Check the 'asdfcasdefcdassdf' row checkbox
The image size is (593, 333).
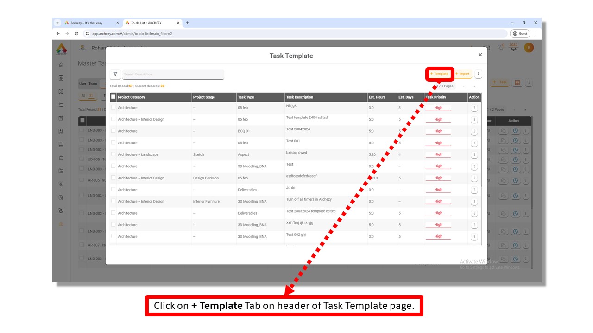(x=113, y=178)
